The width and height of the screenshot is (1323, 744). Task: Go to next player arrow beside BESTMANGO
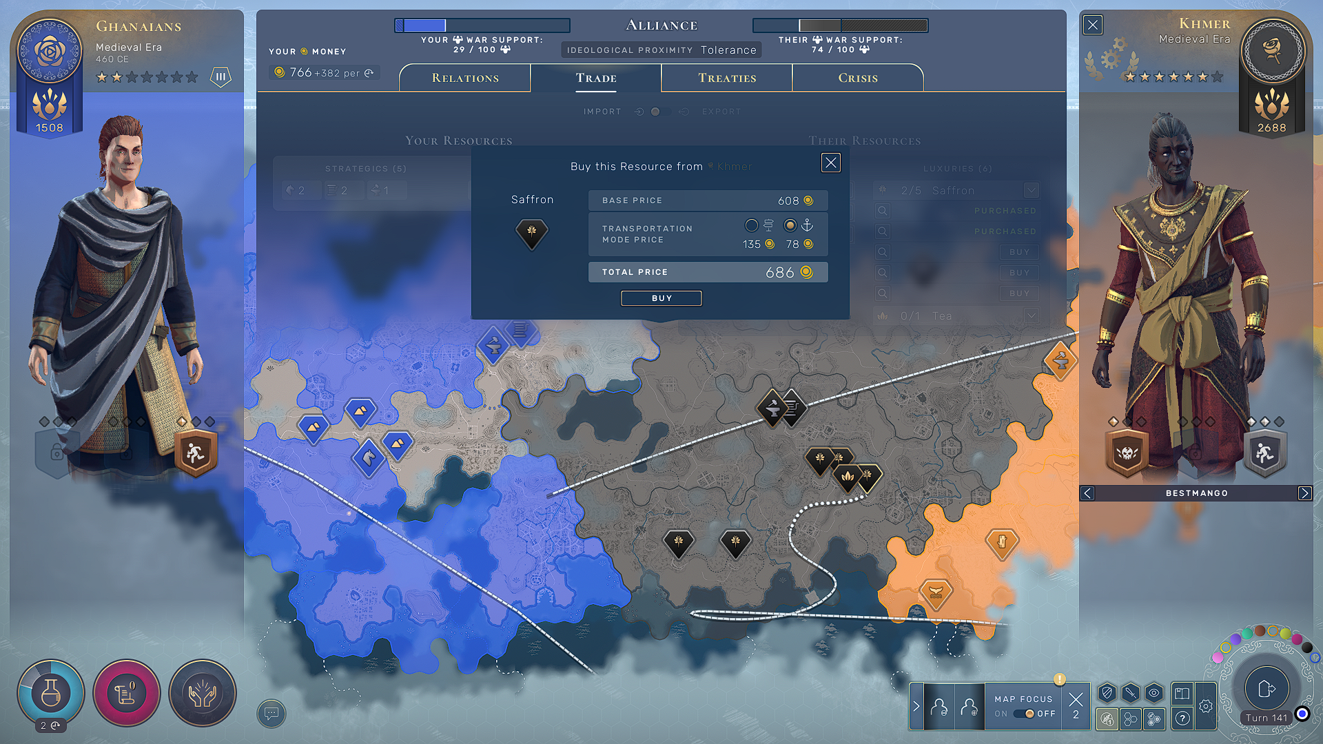pos(1304,493)
